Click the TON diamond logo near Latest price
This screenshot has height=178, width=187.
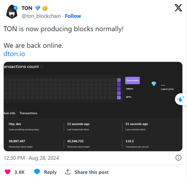(154, 84)
